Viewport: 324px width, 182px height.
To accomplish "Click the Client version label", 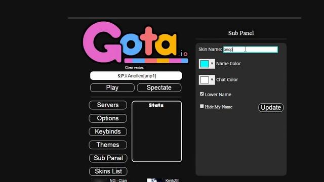I will tap(134, 67).
